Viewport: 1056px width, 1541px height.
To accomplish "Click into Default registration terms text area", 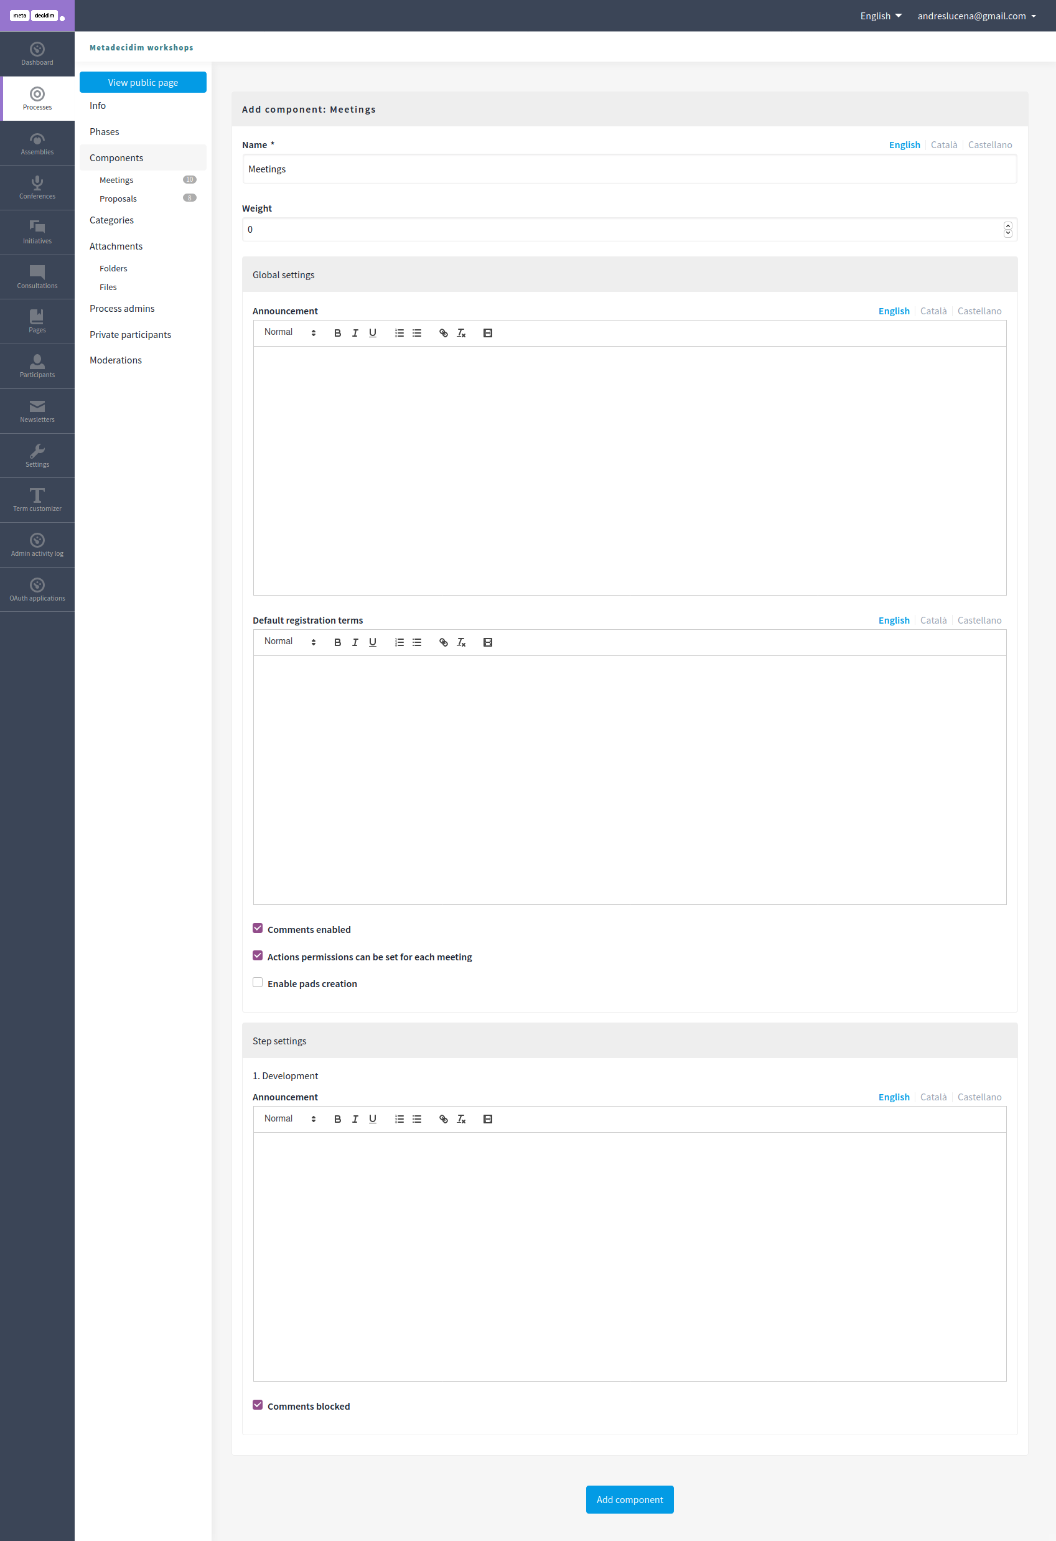I will click(630, 780).
